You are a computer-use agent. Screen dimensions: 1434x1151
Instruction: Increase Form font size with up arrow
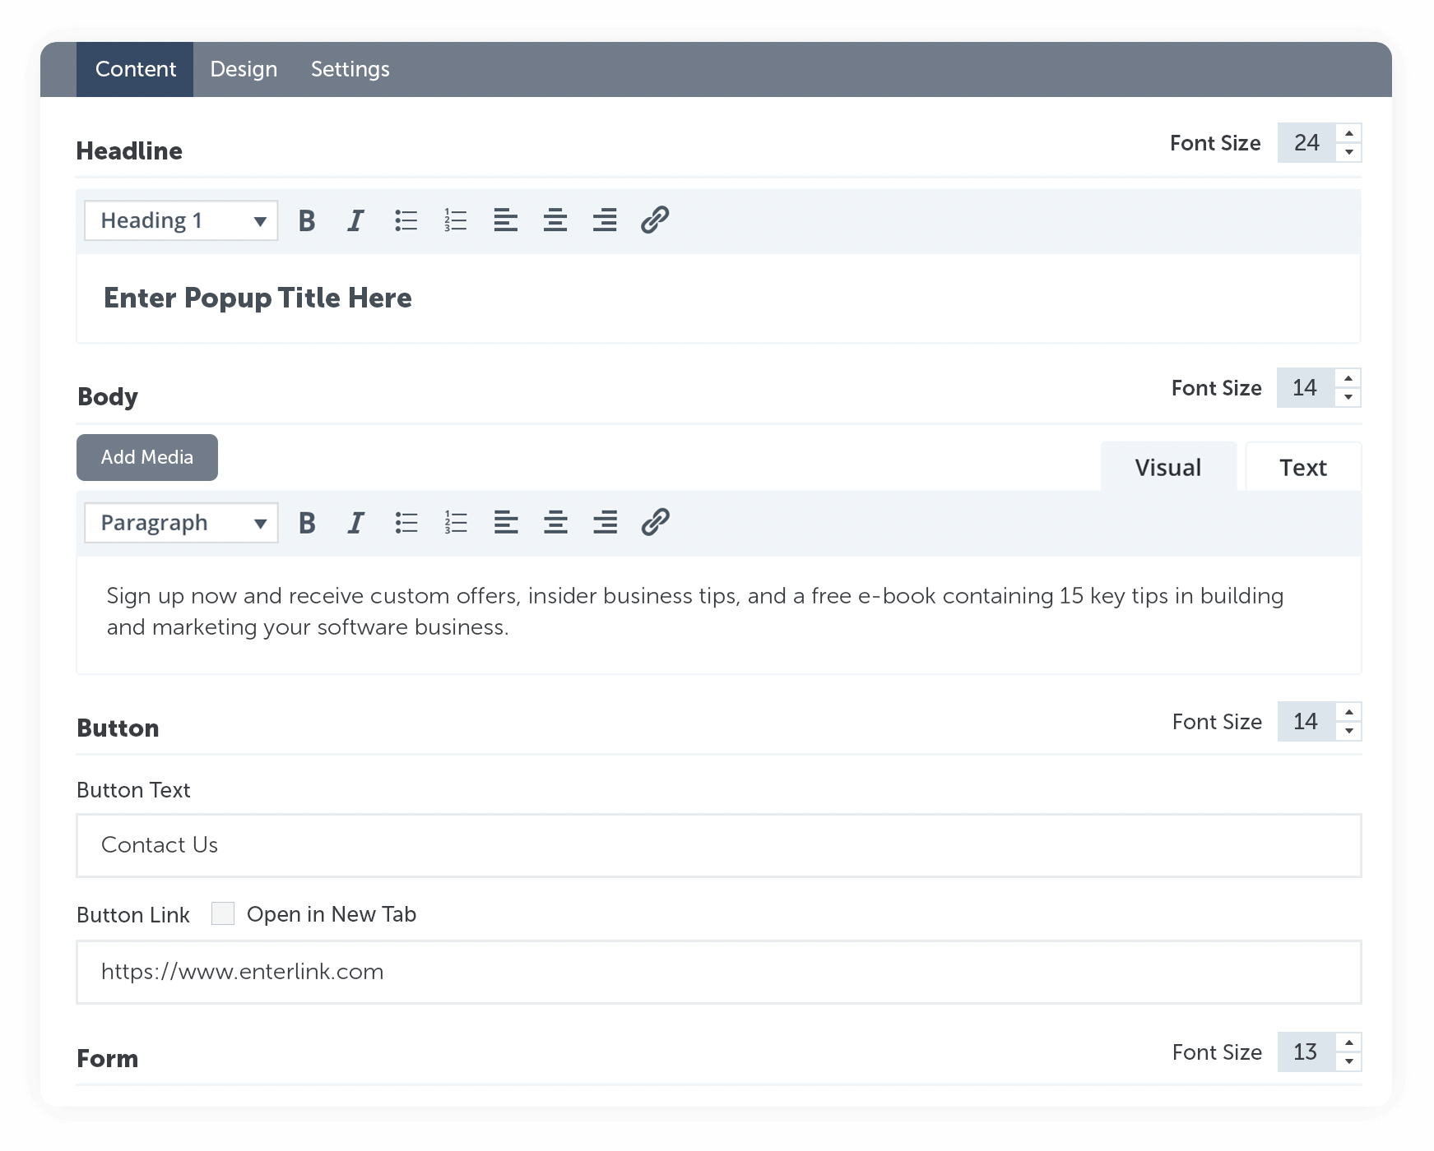(x=1349, y=1042)
